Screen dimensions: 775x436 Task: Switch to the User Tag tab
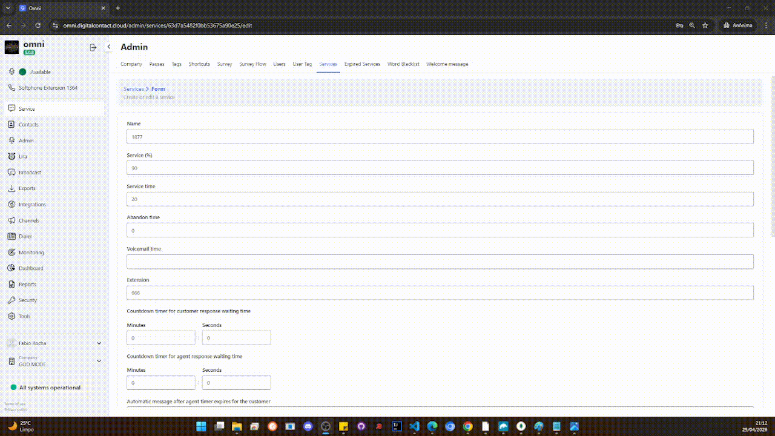click(302, 64)
